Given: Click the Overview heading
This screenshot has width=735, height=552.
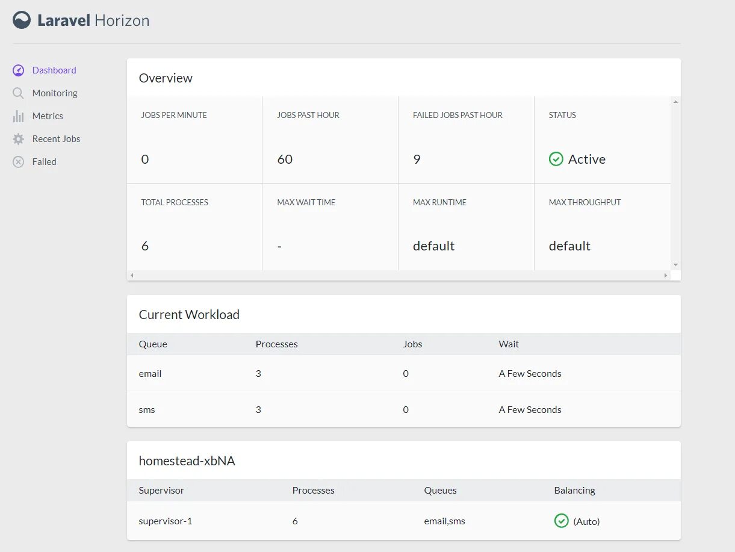Looking at the screenshot, I should (x=166, y=78).
